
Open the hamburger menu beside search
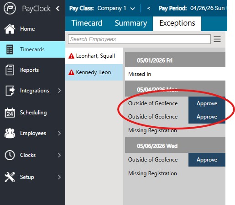click(x=217, y=39)
